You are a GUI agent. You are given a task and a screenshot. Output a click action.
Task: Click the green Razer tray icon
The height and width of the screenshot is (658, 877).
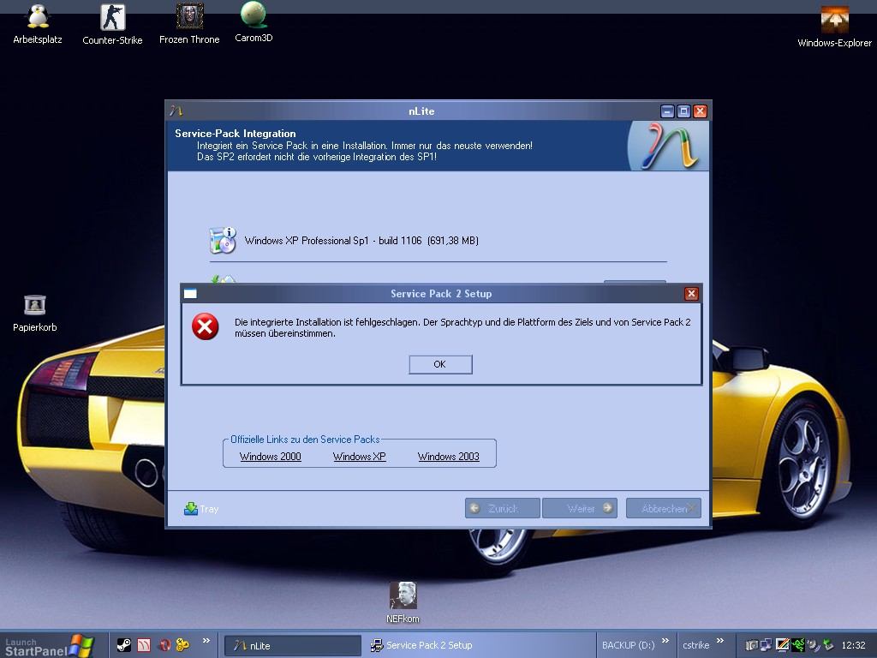(x=798, y=645)
